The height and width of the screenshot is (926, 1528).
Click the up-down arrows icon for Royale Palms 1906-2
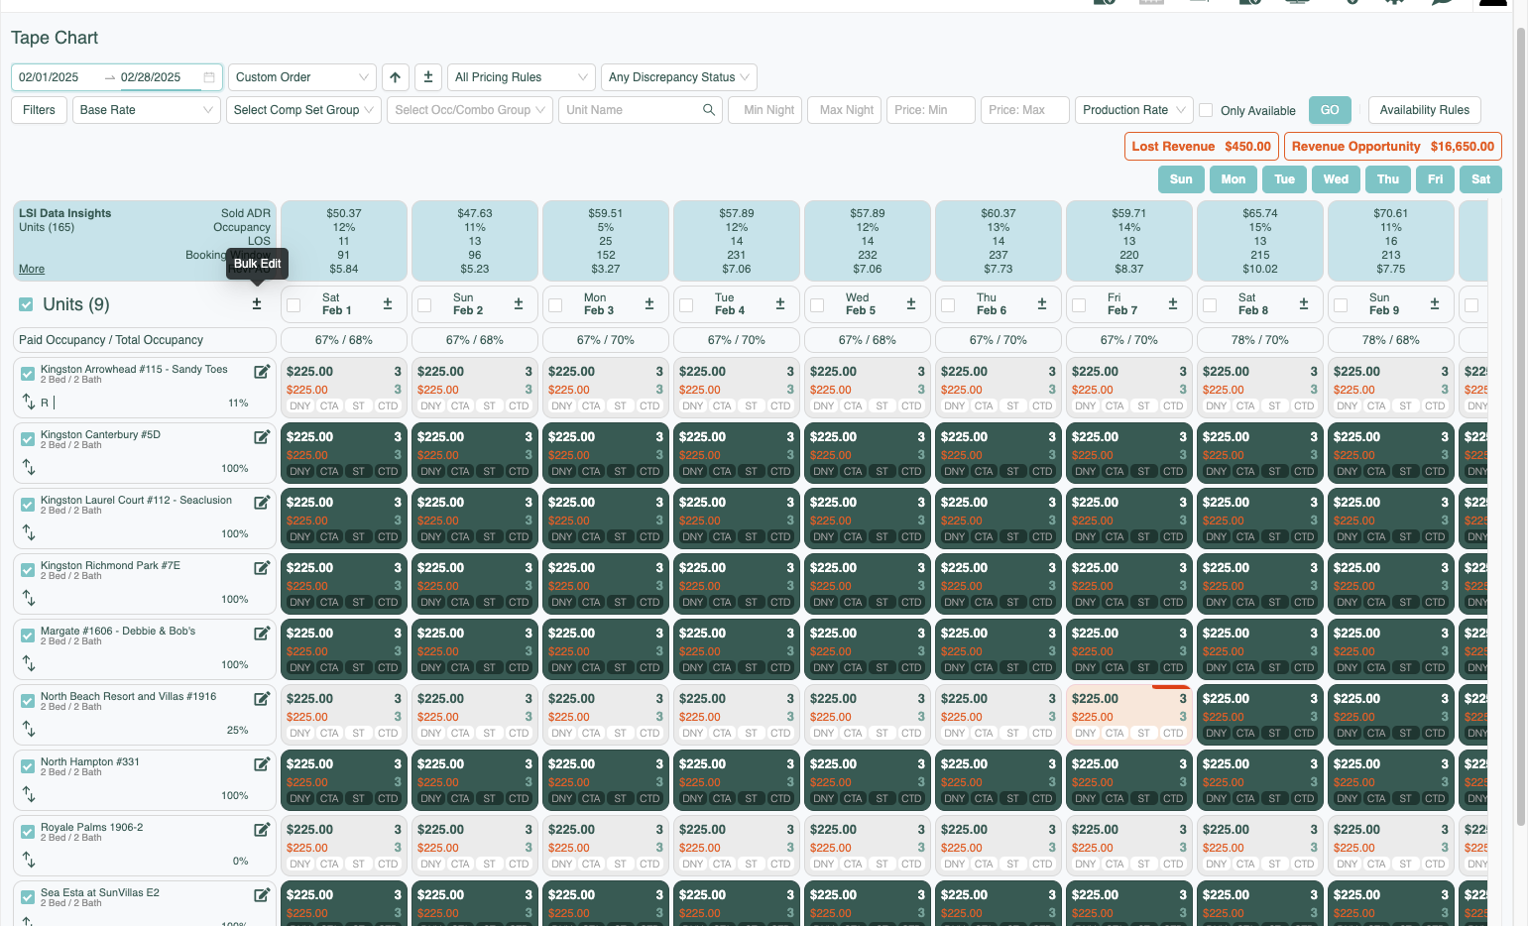29,860
